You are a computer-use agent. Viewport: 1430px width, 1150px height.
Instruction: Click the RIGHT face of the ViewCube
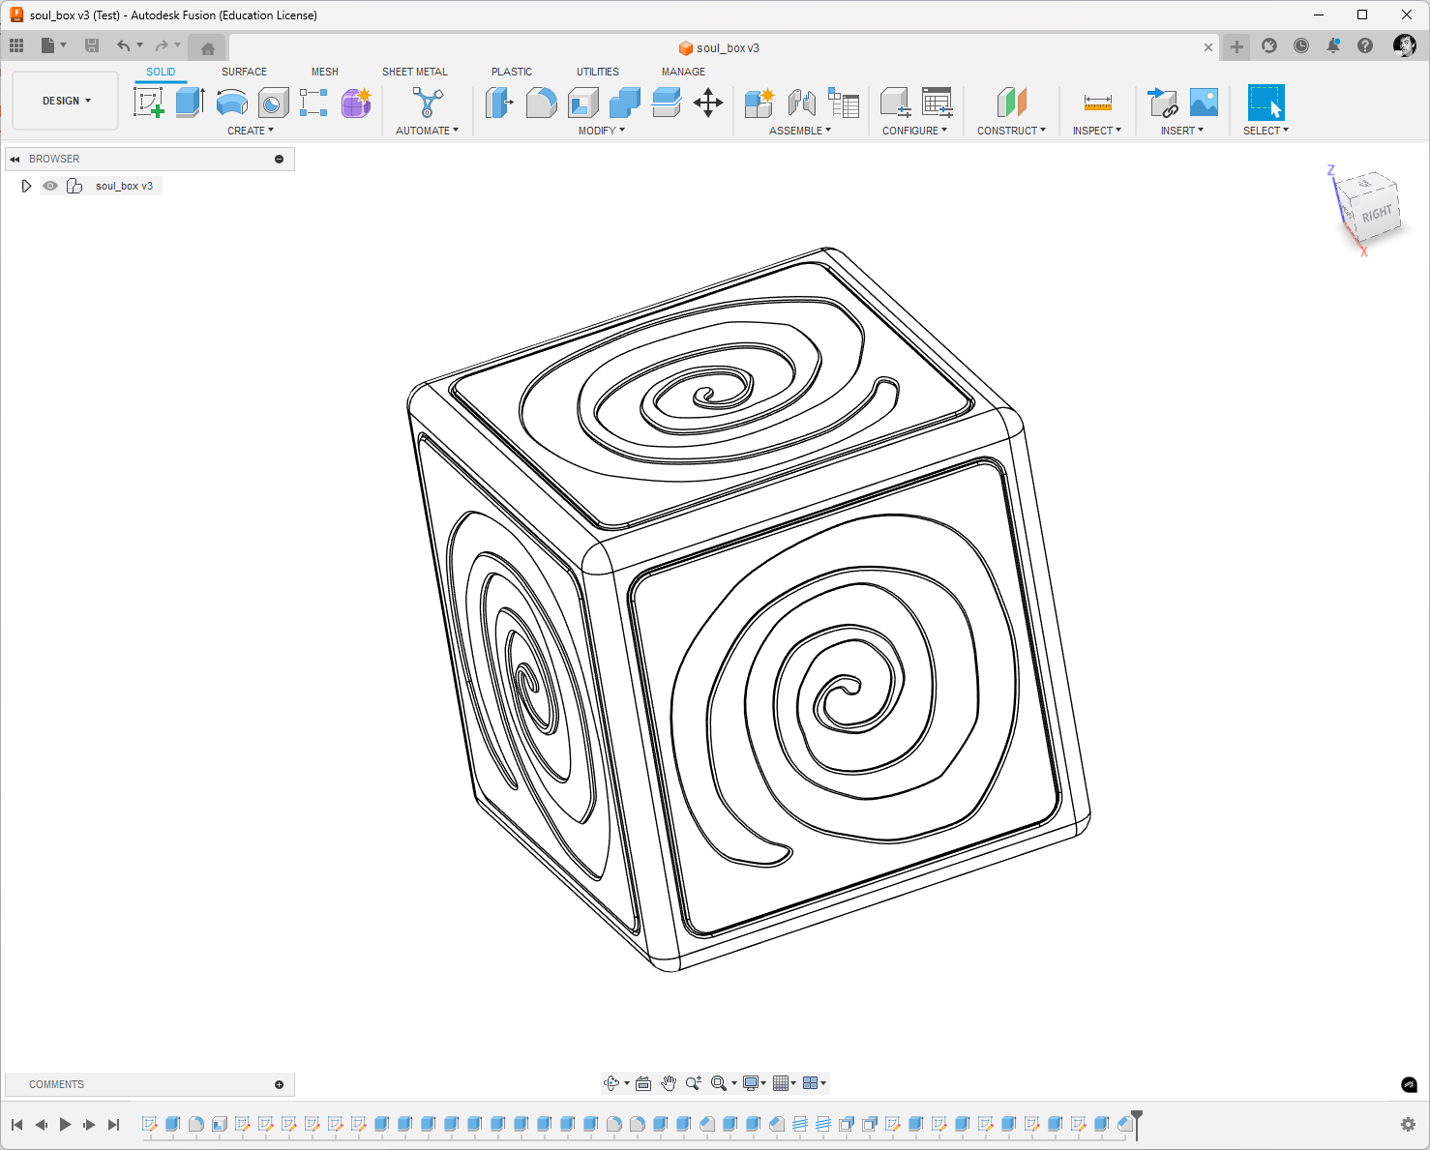pyautogui.click(x=1377, y=213)
